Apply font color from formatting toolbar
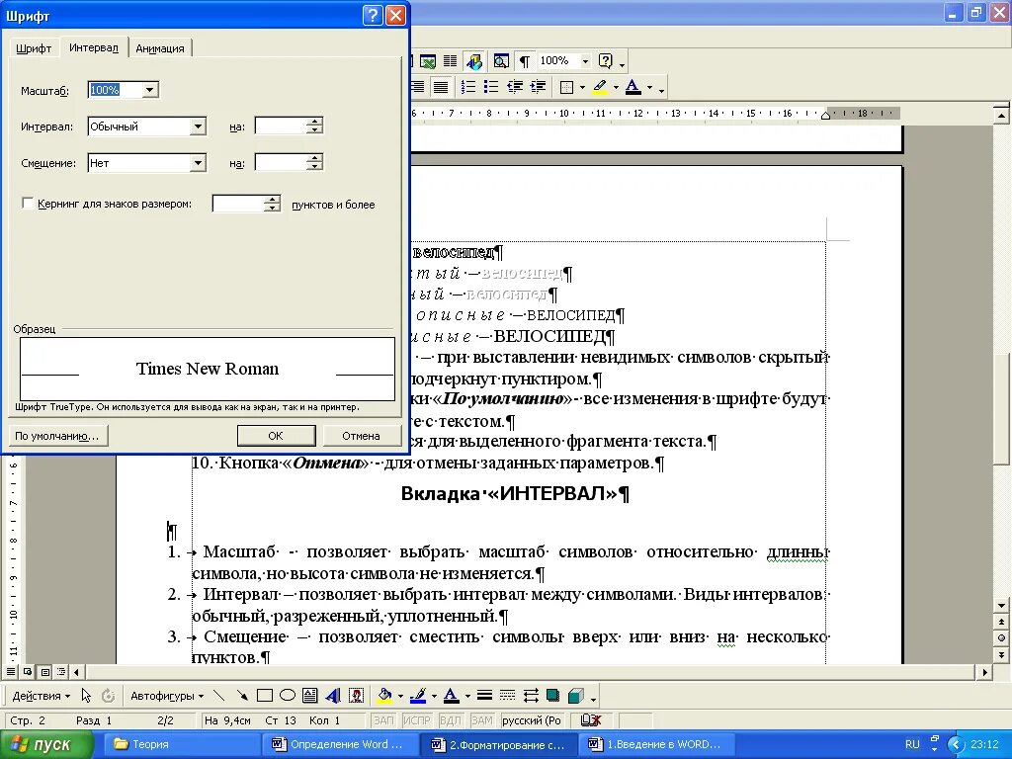Viewport: 1012px width, 759px height. click(x=633, y=87)
